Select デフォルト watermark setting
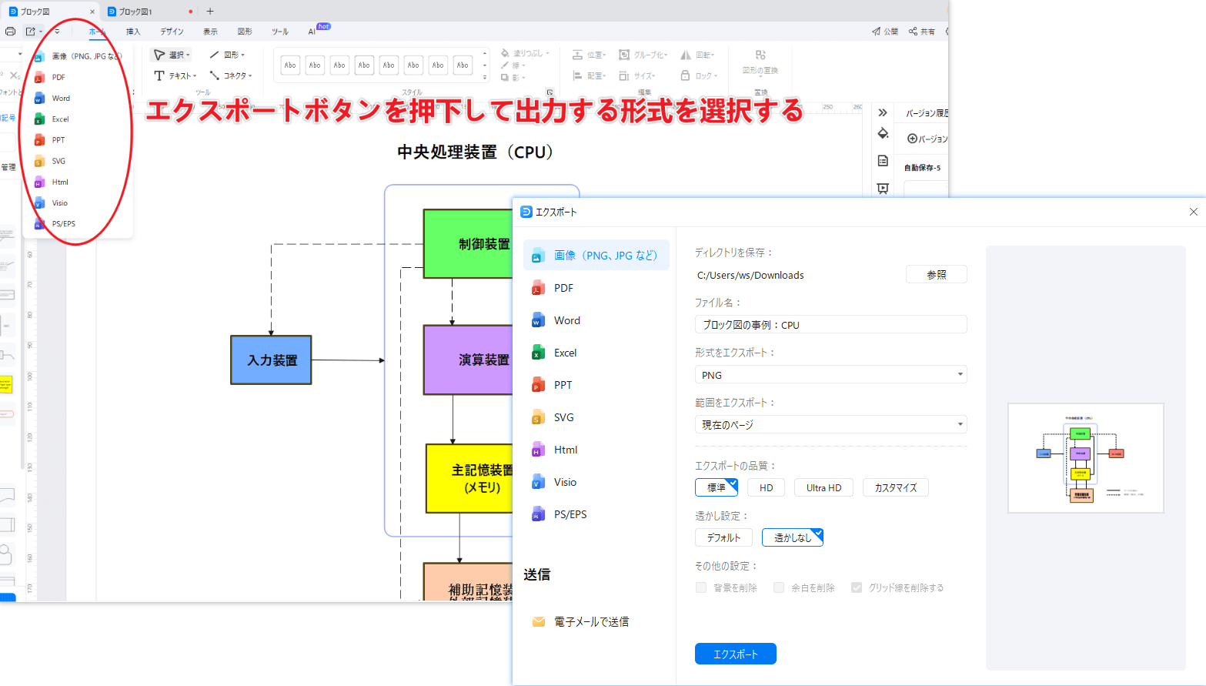 coord(723,537)
